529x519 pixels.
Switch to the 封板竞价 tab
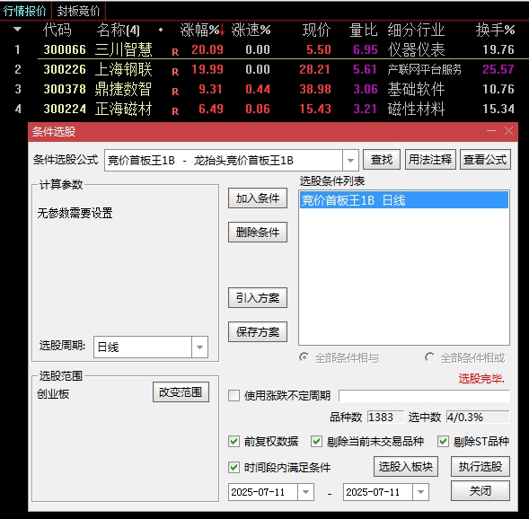(78, 11)
